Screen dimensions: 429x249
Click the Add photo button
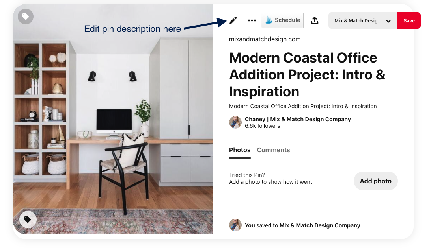point(376,181)
